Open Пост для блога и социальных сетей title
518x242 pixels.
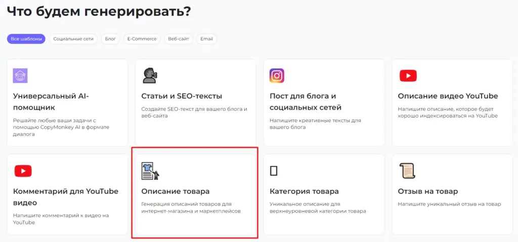306,102
